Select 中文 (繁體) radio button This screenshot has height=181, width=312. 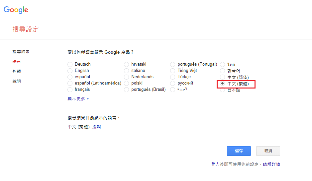click(x=223, y=83)
